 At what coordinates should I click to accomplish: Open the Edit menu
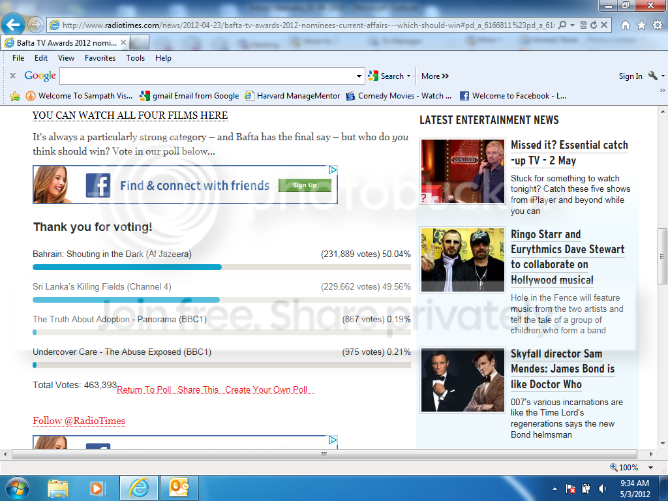tap(41, 58)
